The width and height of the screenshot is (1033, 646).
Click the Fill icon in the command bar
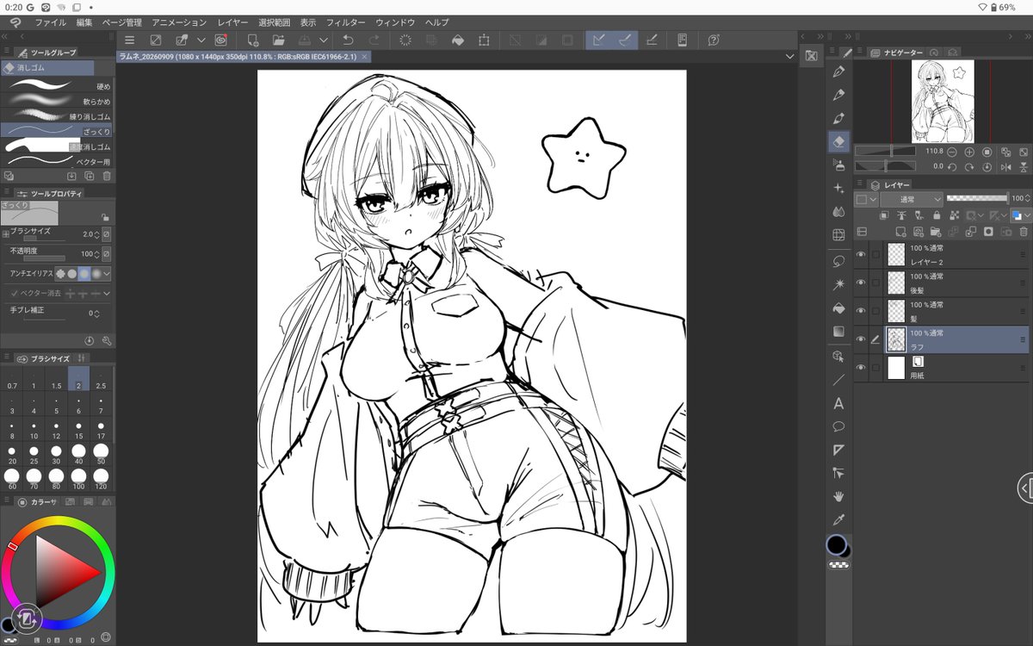[458, 40]
